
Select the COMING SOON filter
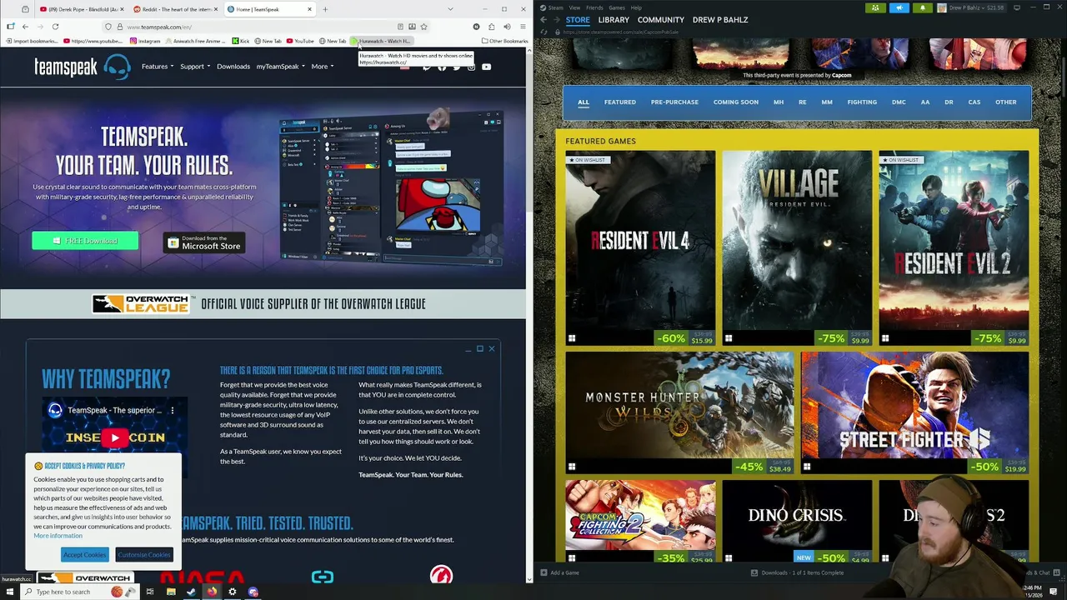[x=735, y=102]
